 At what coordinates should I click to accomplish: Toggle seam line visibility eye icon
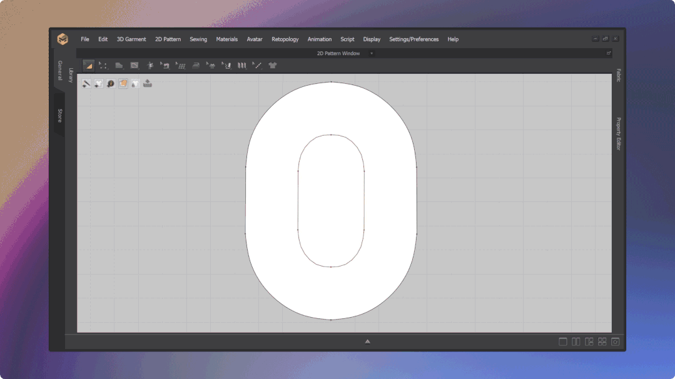point(87,83)
